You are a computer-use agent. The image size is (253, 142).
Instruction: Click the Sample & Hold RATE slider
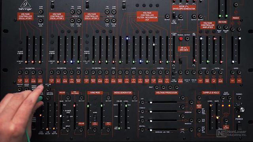[217, 117]
